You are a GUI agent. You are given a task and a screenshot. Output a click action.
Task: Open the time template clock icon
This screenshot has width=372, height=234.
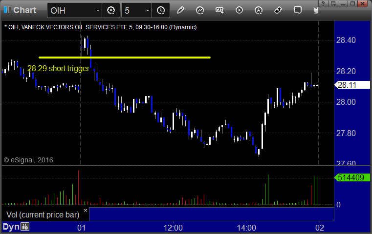161,10
